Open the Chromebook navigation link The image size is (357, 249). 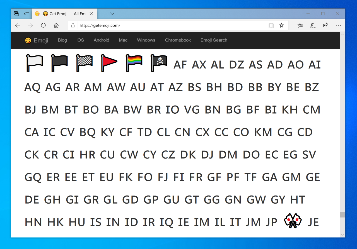click(x=178, y=40)
